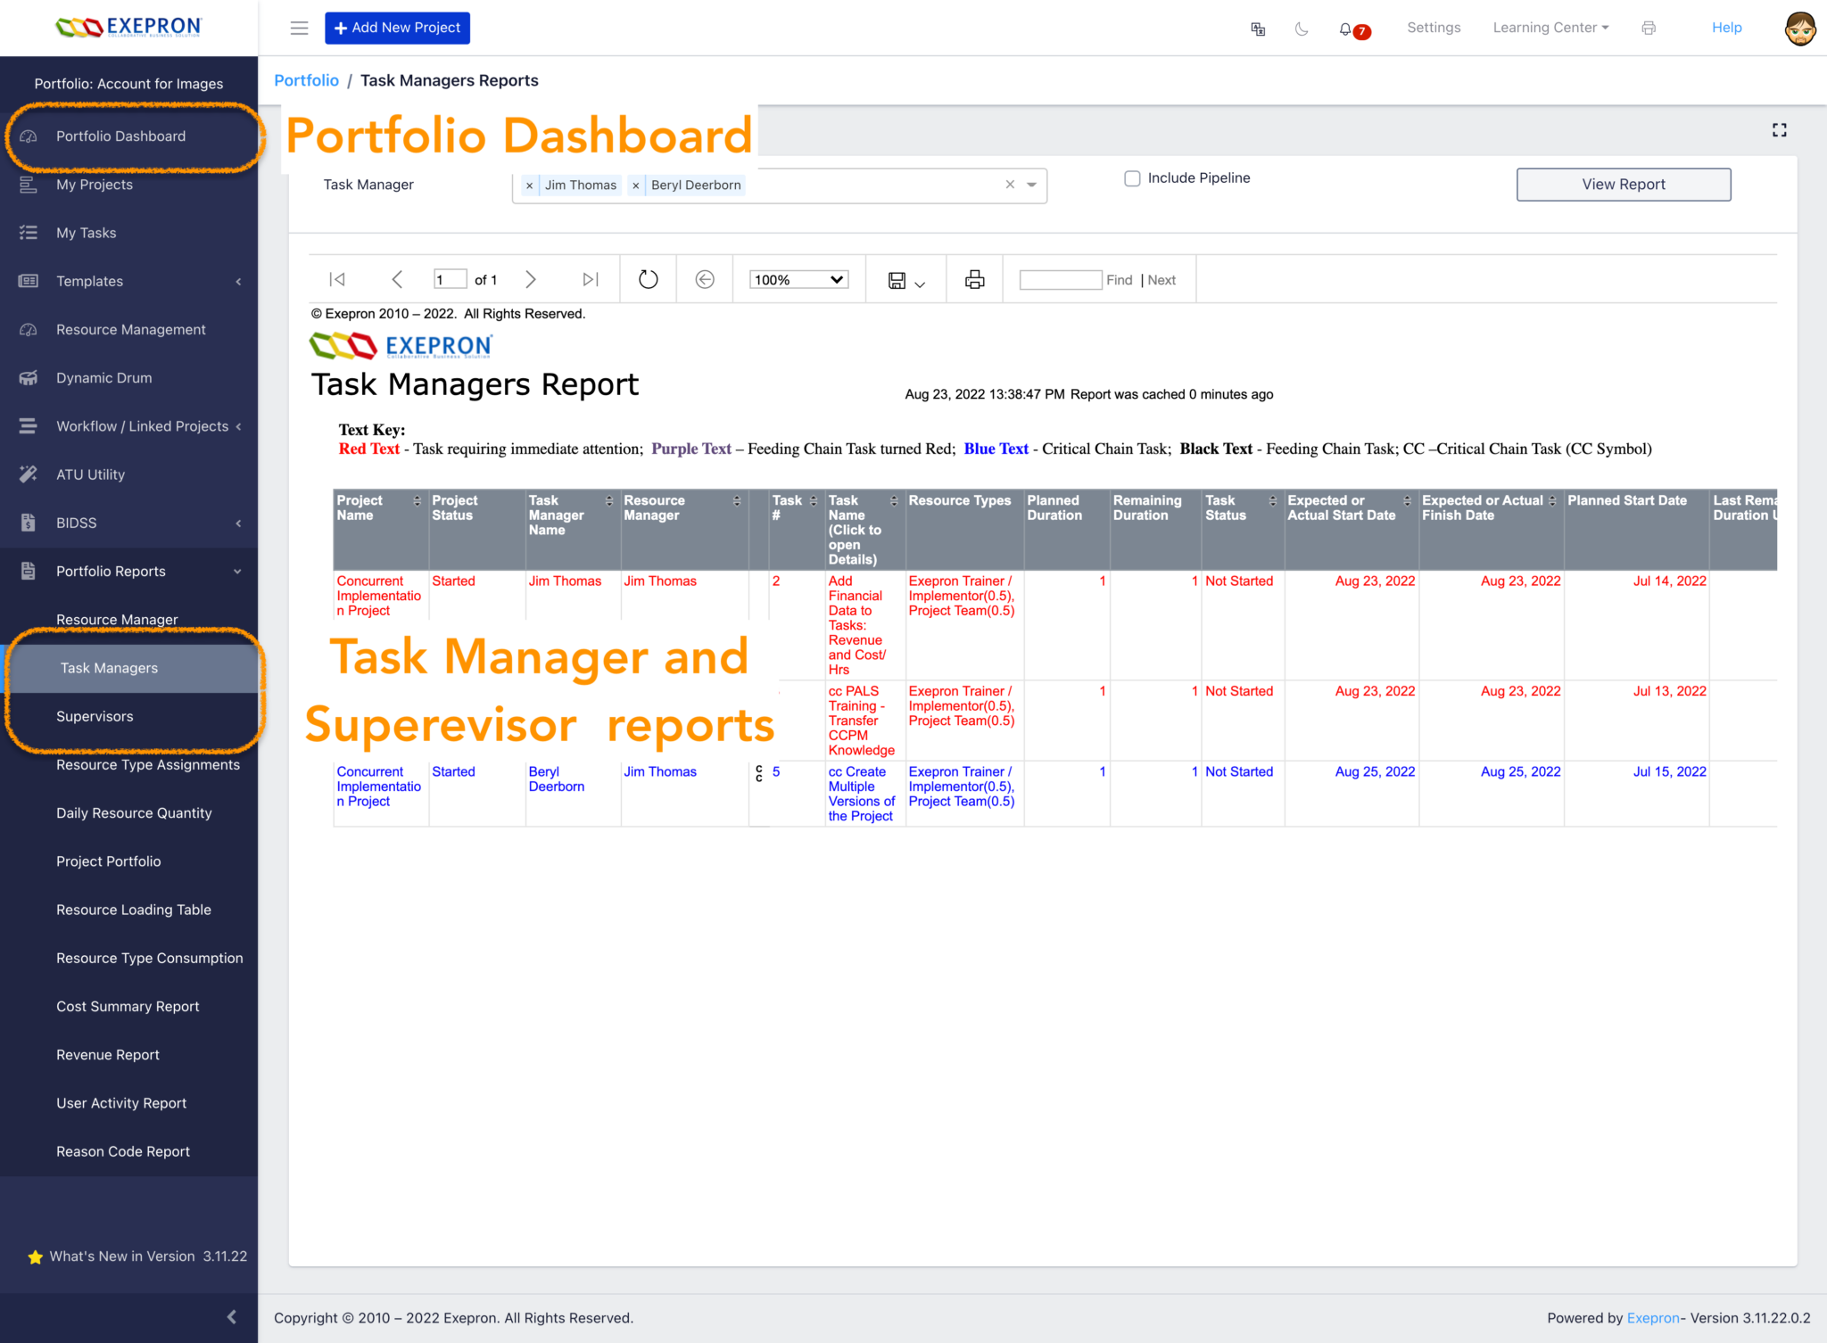This screenshot has height=1343, width=1827.
Task: Clear all Task Manager selections
Action: tap(1010, 185)
